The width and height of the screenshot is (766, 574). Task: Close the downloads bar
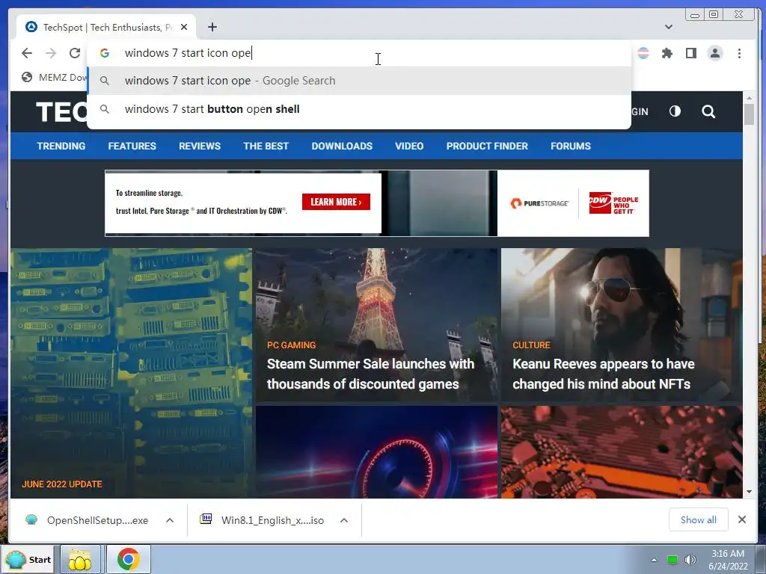(x=741, y=520)
